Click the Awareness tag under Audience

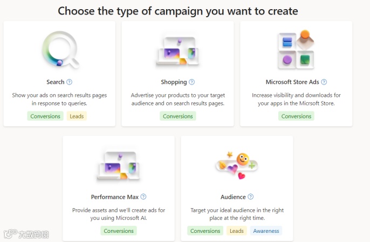point(266,231)
